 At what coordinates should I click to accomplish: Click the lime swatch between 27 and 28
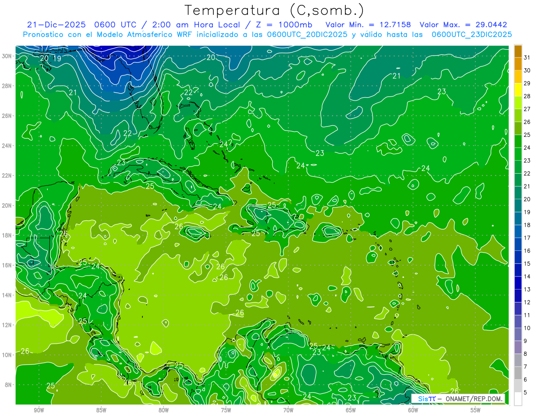click(518, 102)
